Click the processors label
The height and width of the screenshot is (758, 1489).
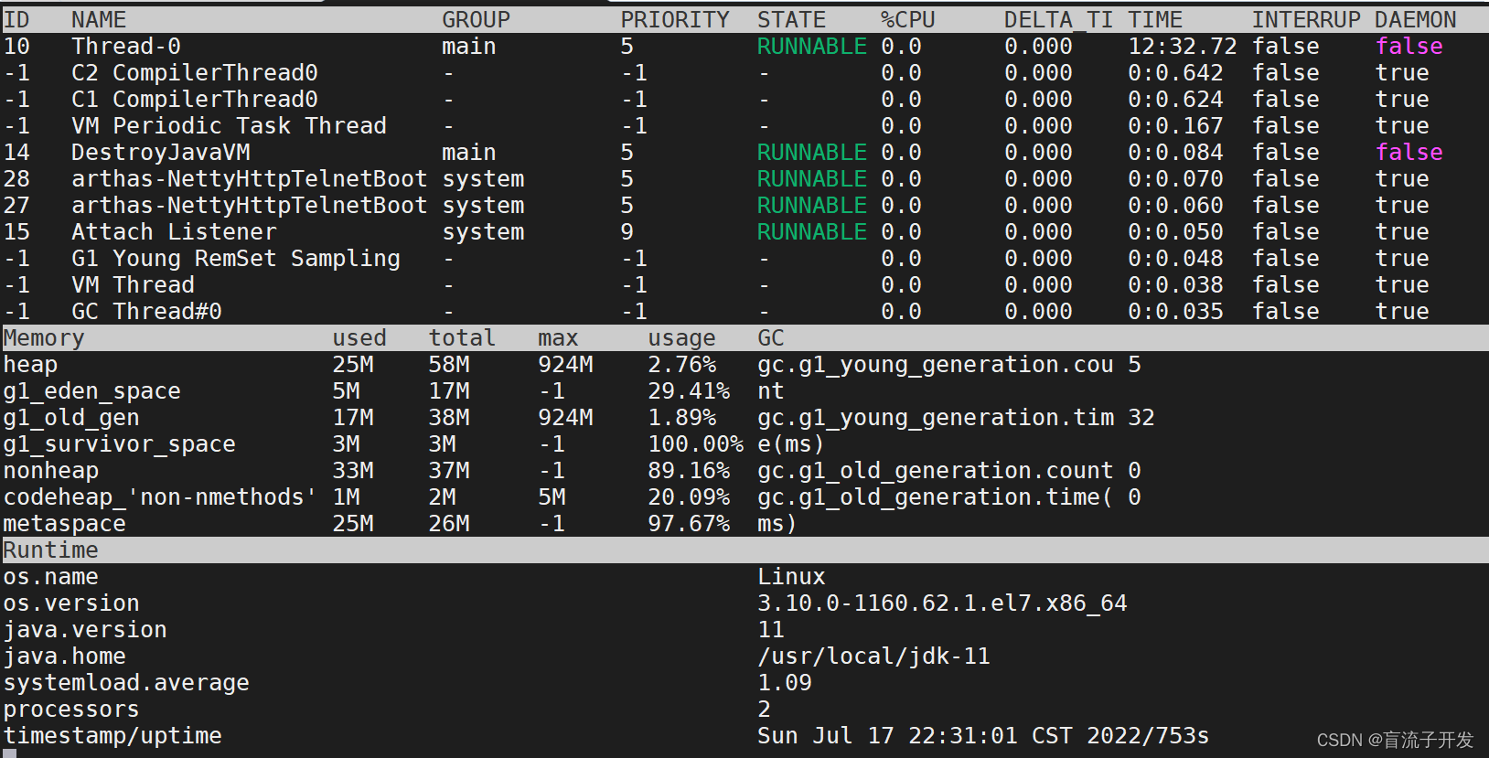(x=71, y=709)
